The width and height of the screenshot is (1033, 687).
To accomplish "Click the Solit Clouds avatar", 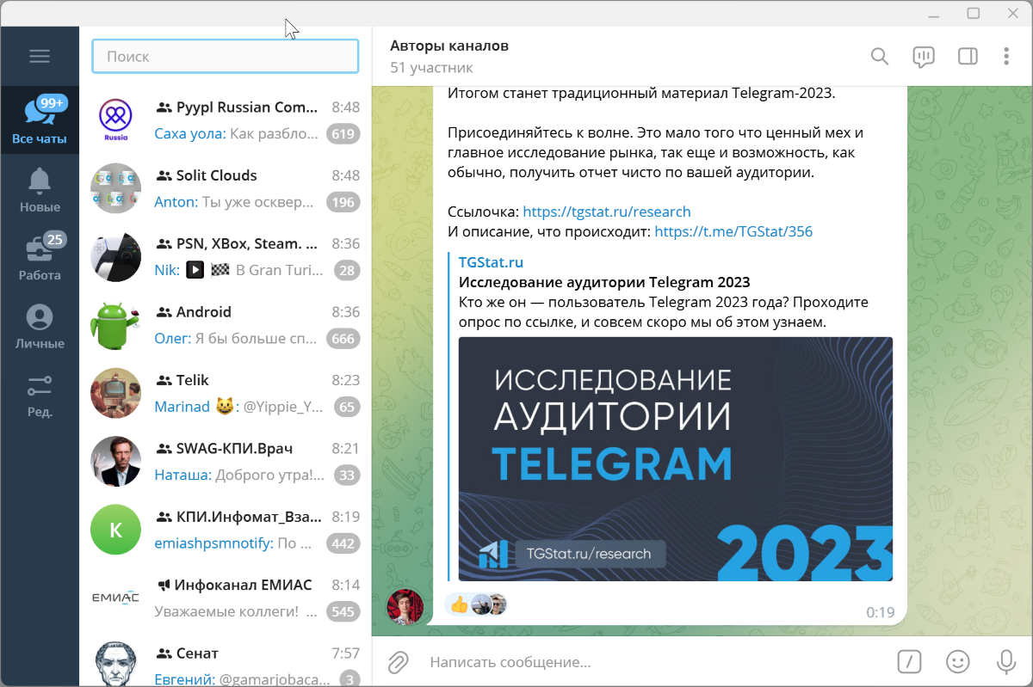I will click(x=115, y=188).
